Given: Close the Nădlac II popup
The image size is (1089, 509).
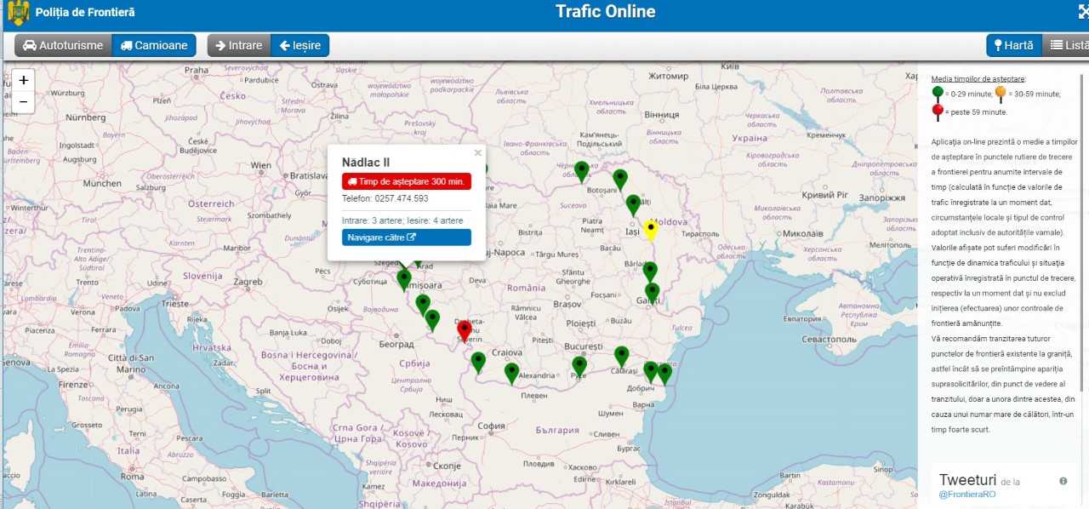Looking at the screenshot, I should pos(478,153).
